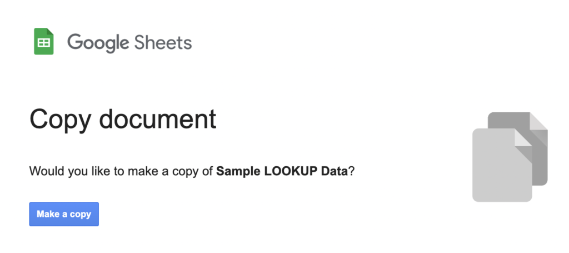Click the word Sheets in the logo

pyautogui.click(x=163, y=42)
